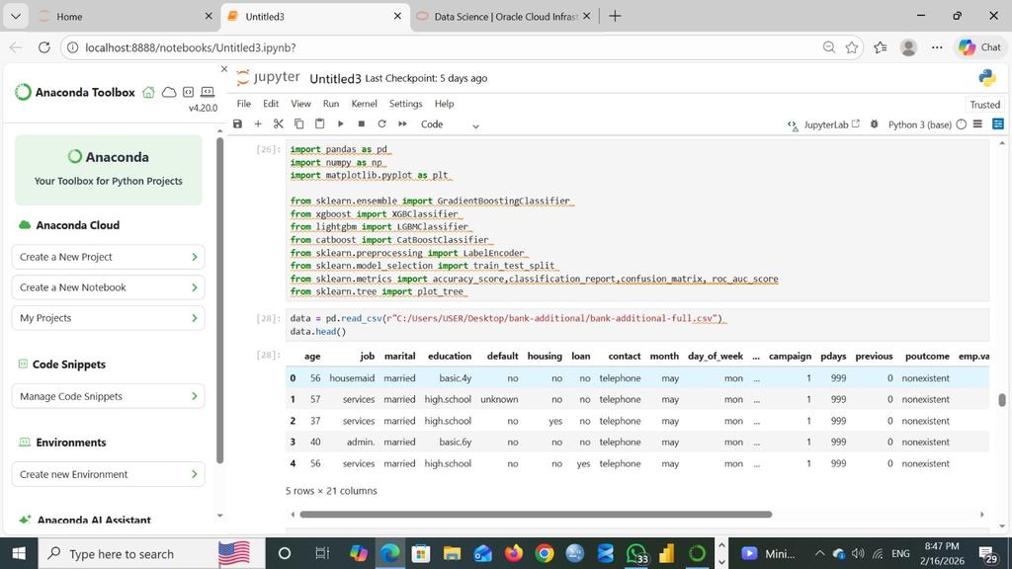Paste cell from clipboard using the toolbar icon

[x=319, y=123]
